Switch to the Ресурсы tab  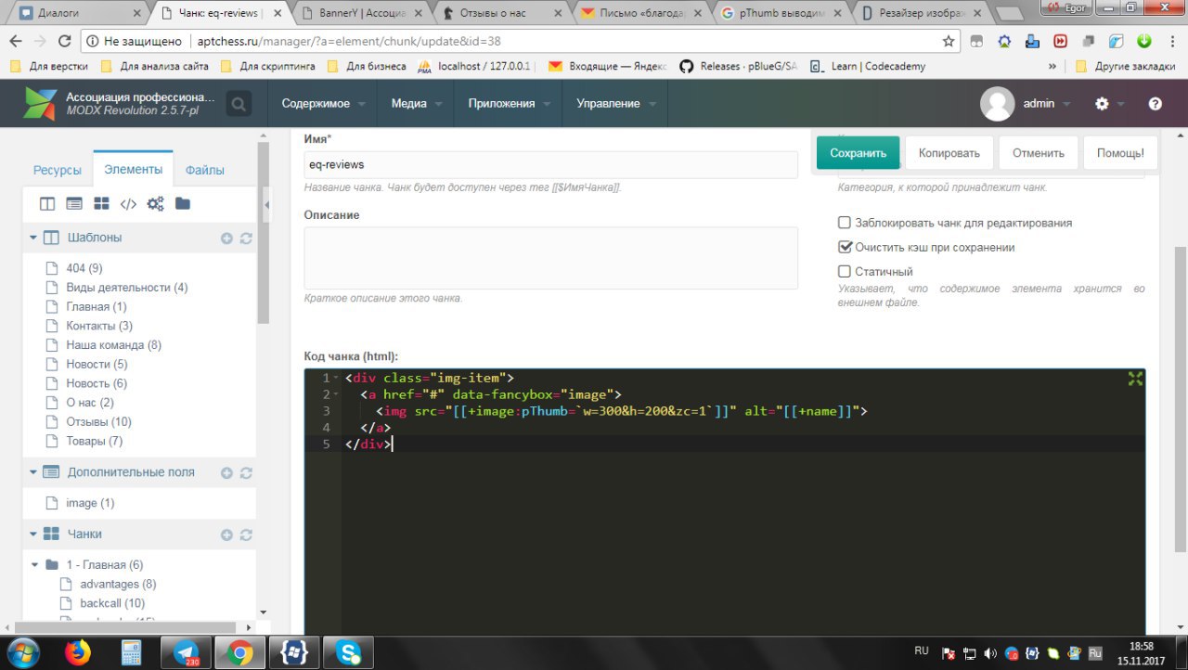click(x=58, y=171)
